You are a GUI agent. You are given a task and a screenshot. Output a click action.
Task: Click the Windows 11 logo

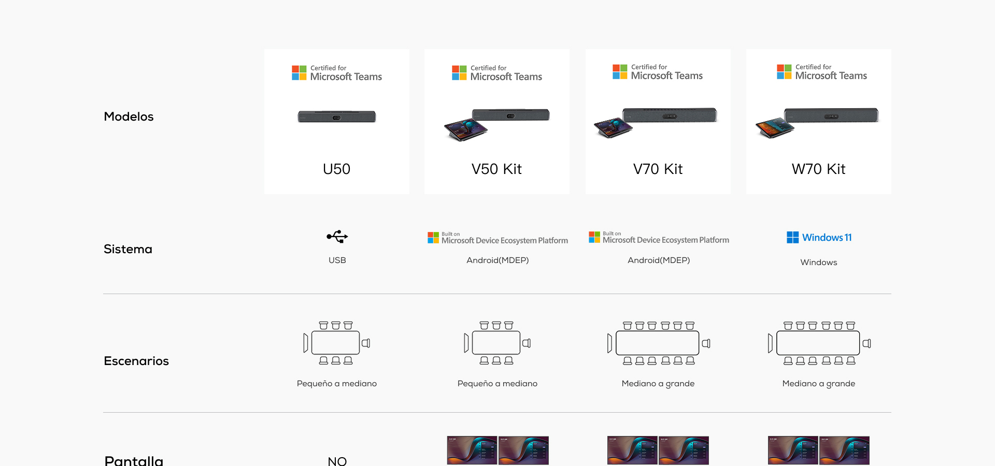[x=819, y=237]
